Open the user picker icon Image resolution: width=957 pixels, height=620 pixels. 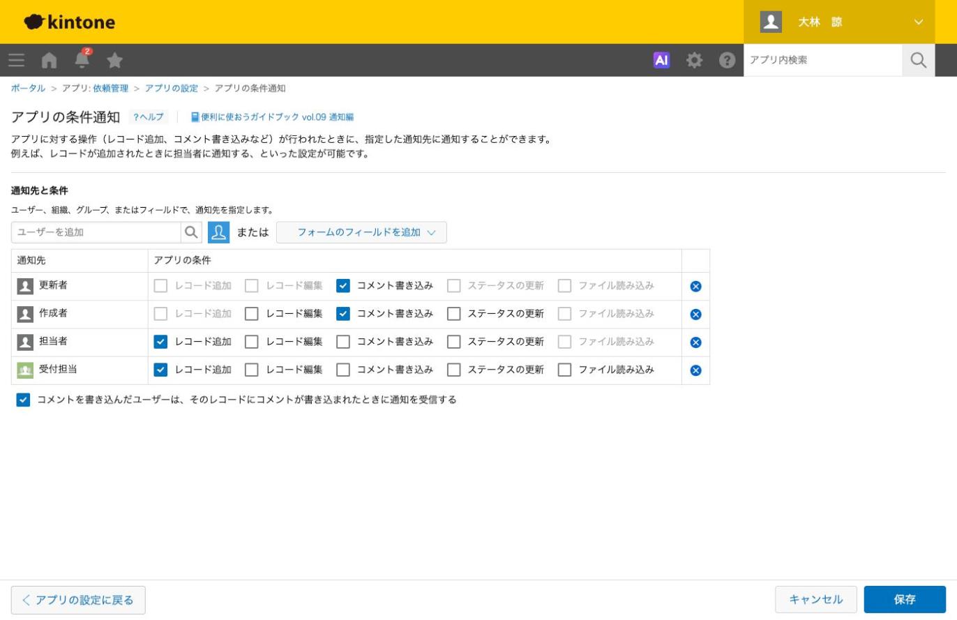tap(218, 232)
